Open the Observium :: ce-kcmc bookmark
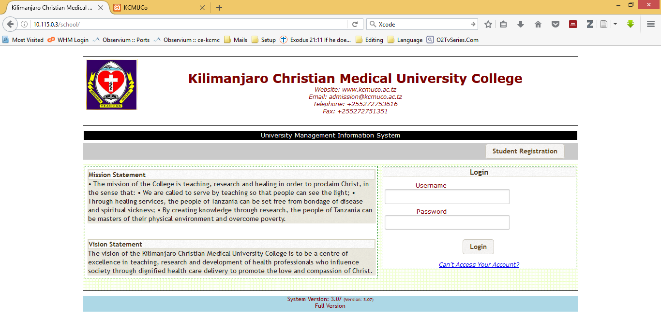The height and width of the screenshot is (316, 661). coord(187,40)
